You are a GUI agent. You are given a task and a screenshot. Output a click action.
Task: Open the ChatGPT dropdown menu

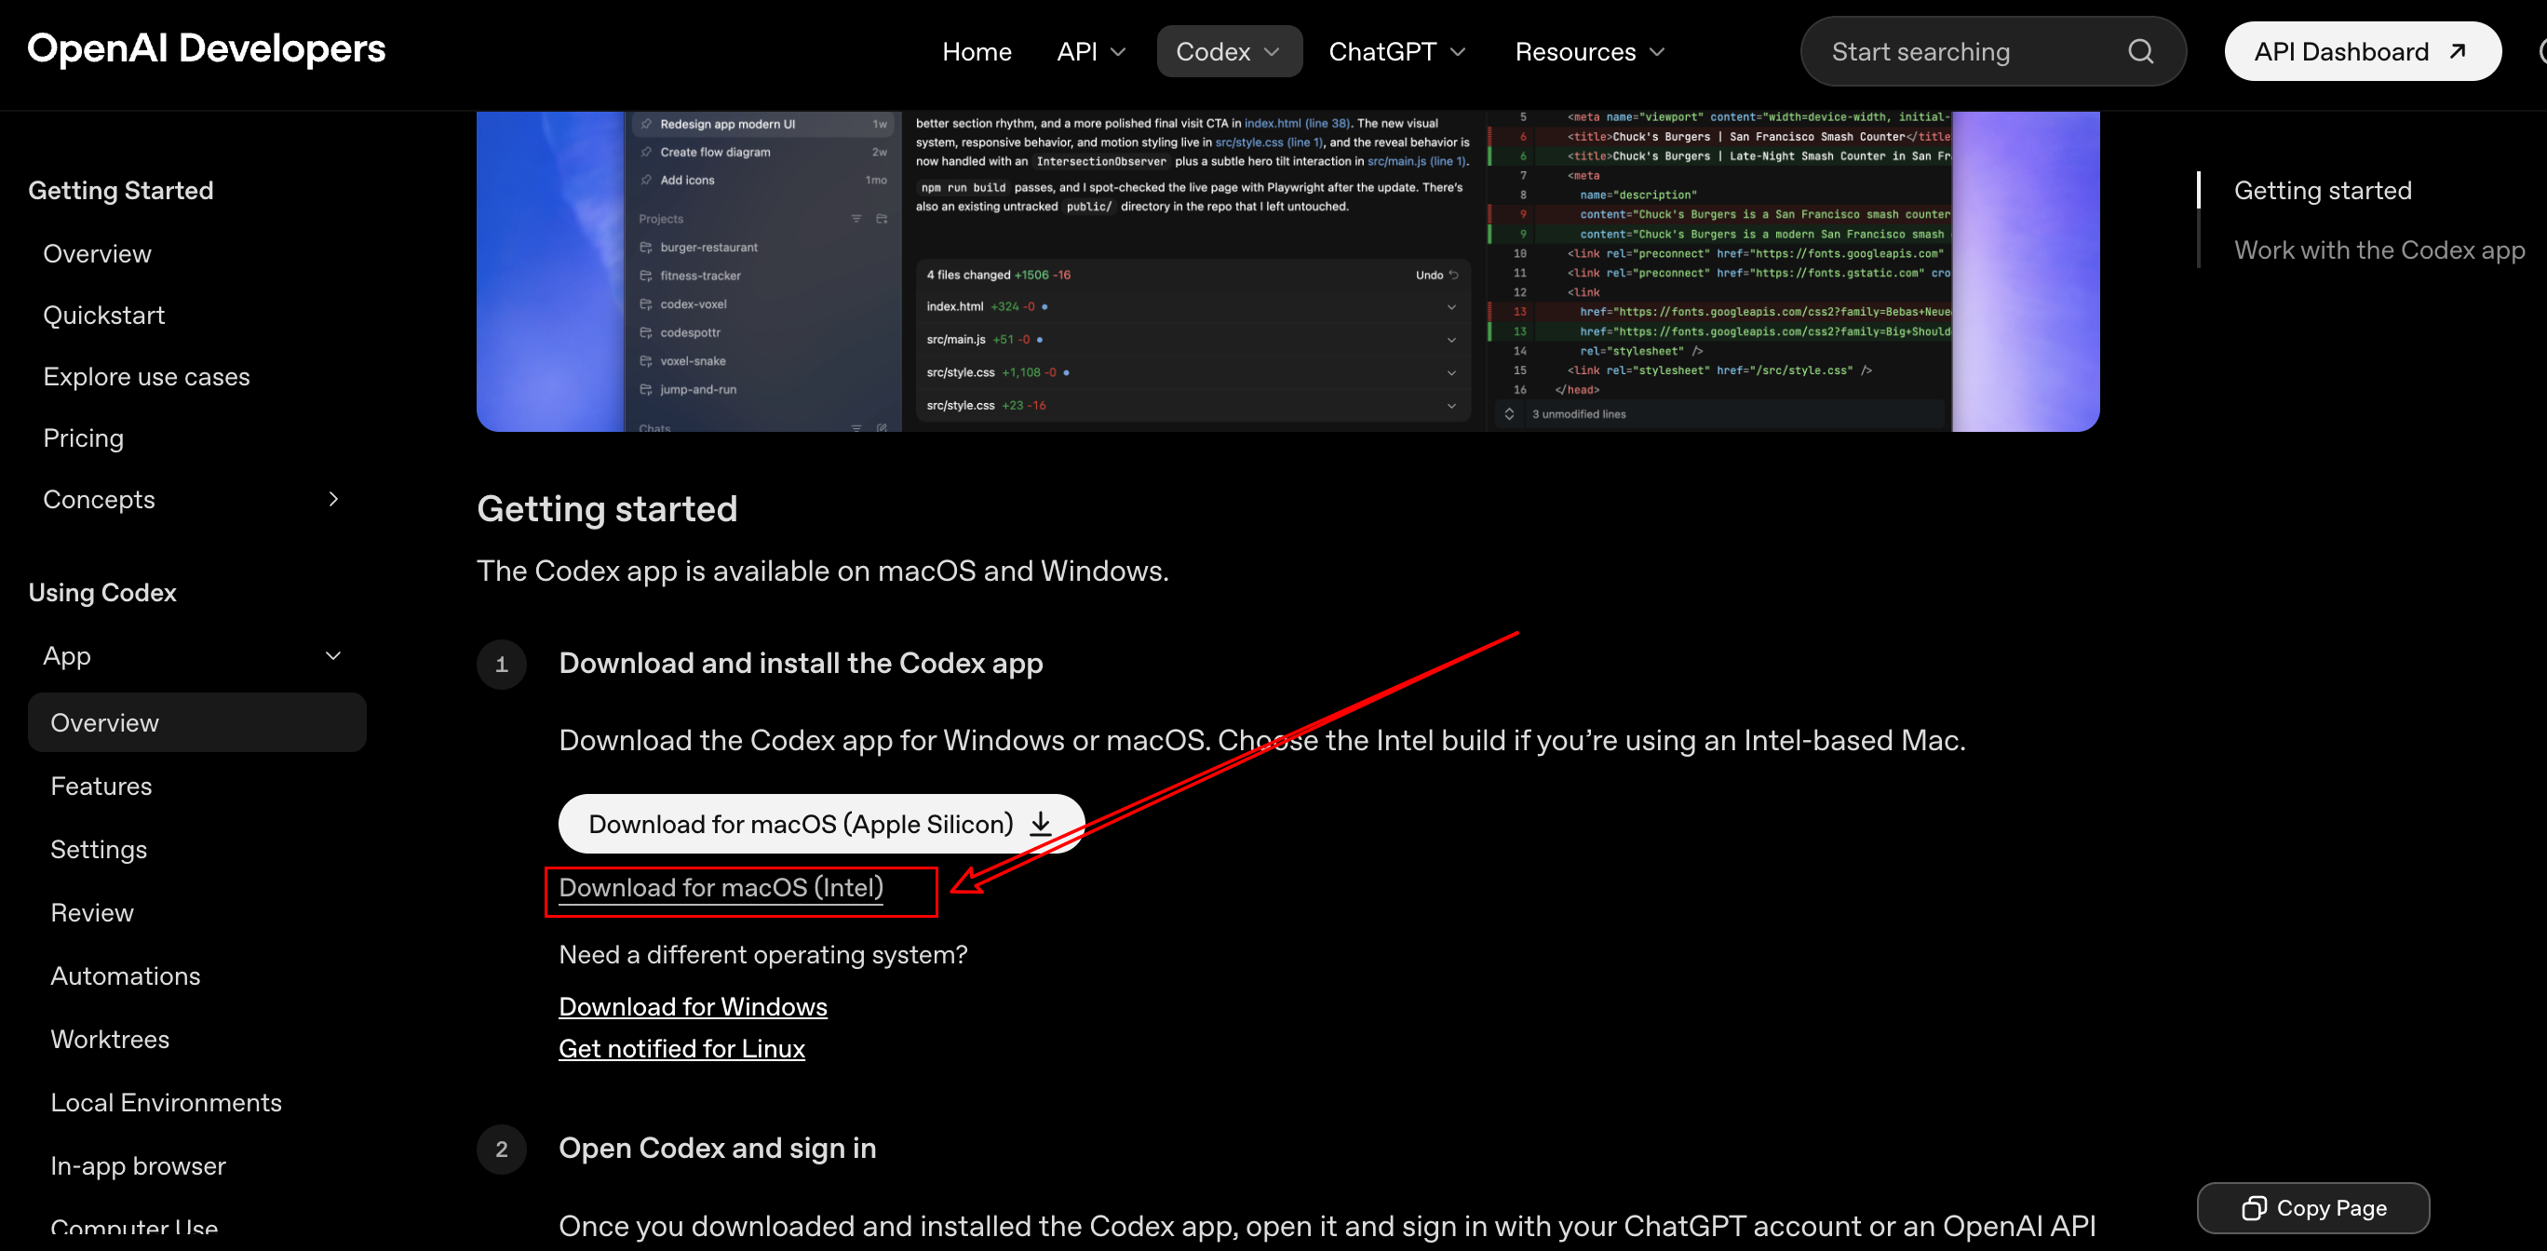tap(1397, 51)
